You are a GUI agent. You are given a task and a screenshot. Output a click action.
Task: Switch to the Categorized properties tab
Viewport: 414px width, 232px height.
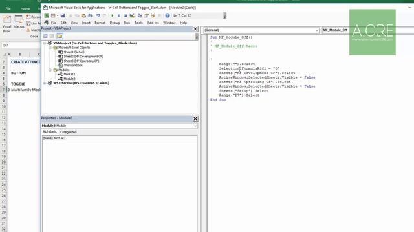tap(68, 132)
